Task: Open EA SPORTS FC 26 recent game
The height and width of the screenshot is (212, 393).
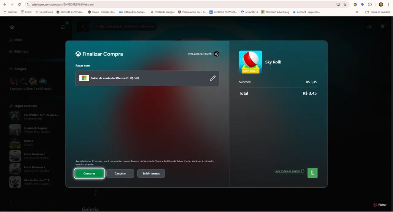Action: tap(34, 116)
